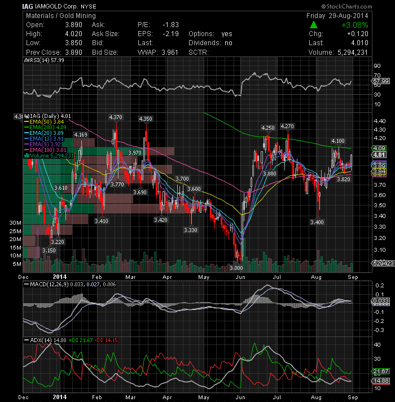The height and width of the screenshot is (402, 395).
Task: Click the Low value 3.850
Action: (73, 43)
